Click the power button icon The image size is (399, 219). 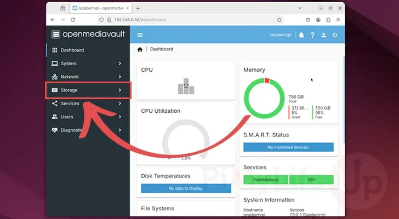pos(335,35)
